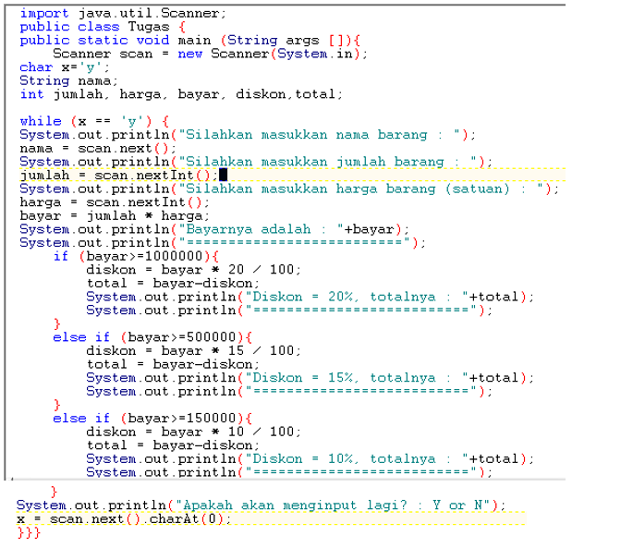Click the "diskon = bayar * 20 / 100;" line
Viewport: 633px width, 548px height.
click(x=193, y=270)
